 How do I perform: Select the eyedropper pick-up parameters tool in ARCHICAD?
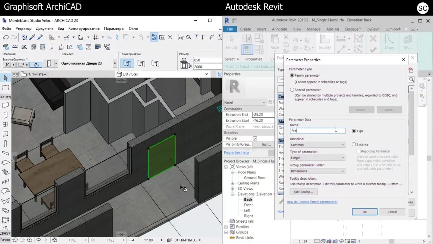[32, 37]
